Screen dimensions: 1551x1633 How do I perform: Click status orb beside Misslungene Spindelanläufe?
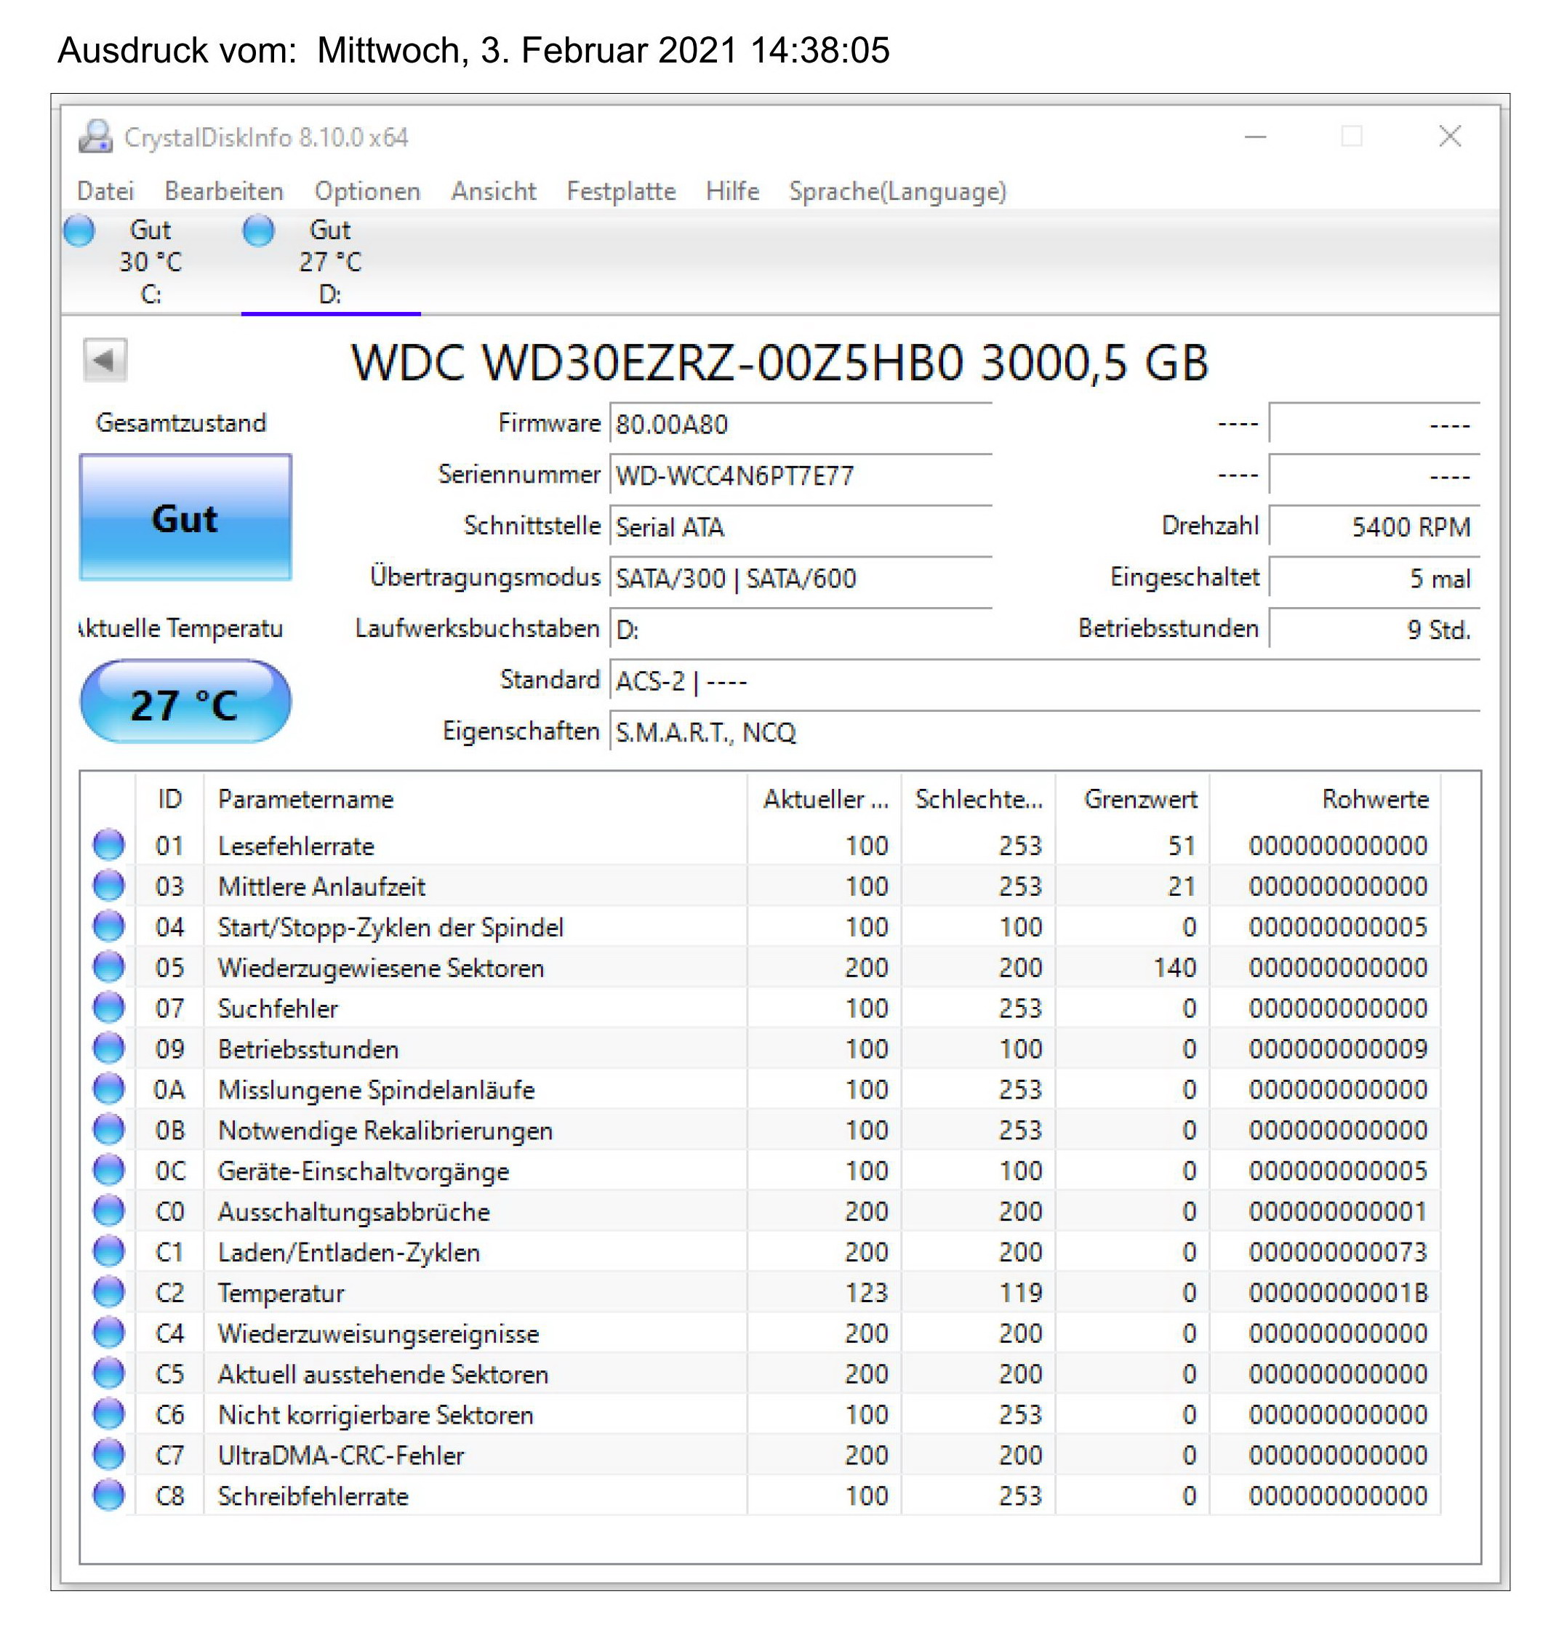[108, 1089]
